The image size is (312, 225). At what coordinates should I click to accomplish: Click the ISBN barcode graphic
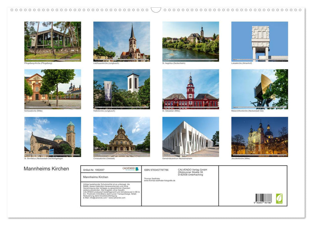264,197
